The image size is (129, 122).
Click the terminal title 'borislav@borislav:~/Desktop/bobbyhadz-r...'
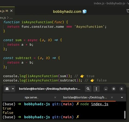(x=50, y=89)
